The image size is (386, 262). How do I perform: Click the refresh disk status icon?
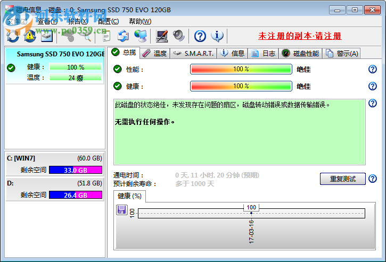tap(13, 36)
